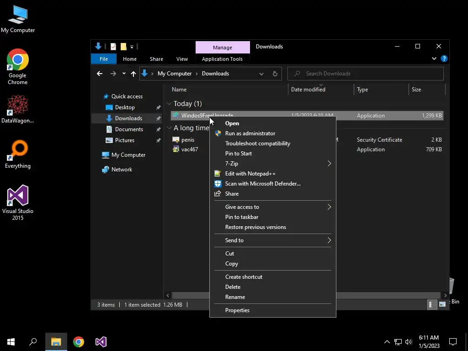Expand the Give access to submenu
The width and height of the screenshot is (468, 351).
(273, 207)
